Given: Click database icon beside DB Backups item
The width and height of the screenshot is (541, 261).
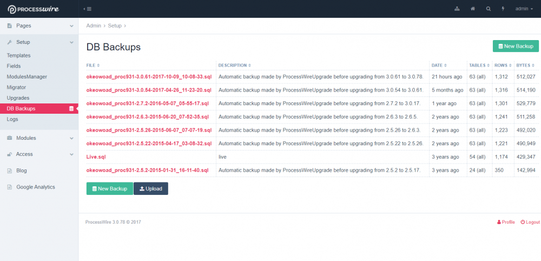Looking at the screenshot, I should click(x=71, y=109).
